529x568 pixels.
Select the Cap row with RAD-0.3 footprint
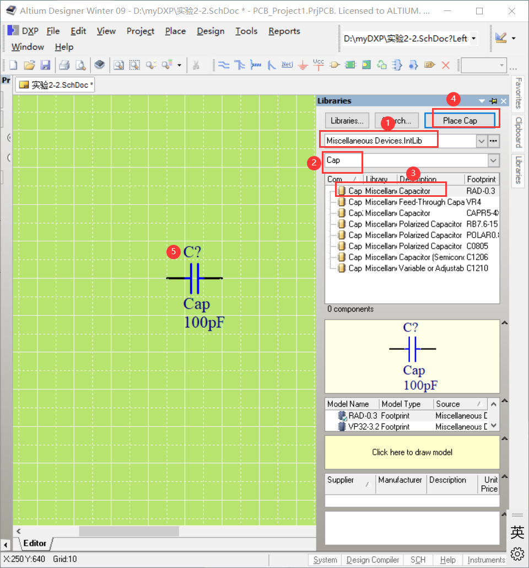tap(412, 191)
